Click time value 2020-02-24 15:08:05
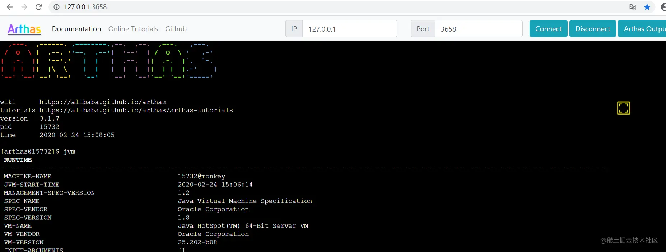This screenshot has width=666, height=252. click(x=77, y=135)
